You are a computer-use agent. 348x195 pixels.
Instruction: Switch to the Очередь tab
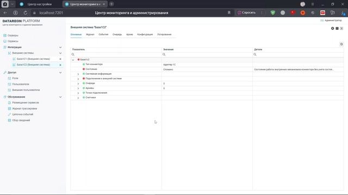click(x=117, y=35)
